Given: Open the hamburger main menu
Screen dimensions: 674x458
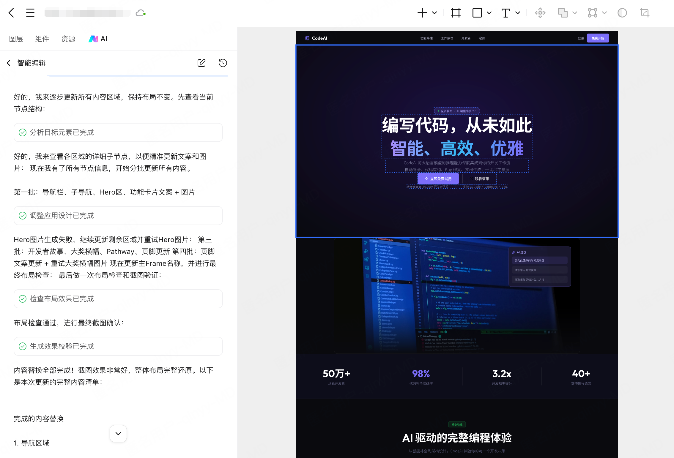Looking at the screenshot, I should 30,13.
